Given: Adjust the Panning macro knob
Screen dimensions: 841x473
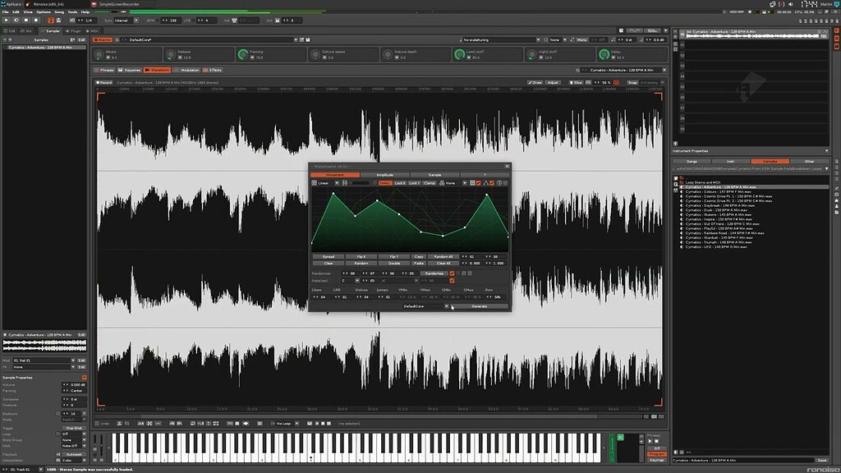Looking at the screenshot, I should point(243,54).
